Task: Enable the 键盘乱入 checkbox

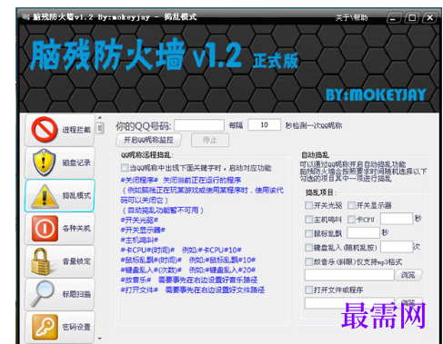Action: (x=308, y=248)
